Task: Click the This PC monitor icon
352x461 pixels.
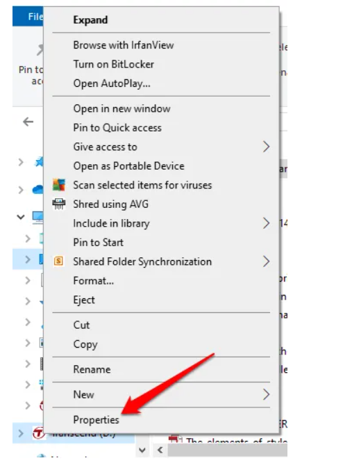Action: tap(38, 218)
